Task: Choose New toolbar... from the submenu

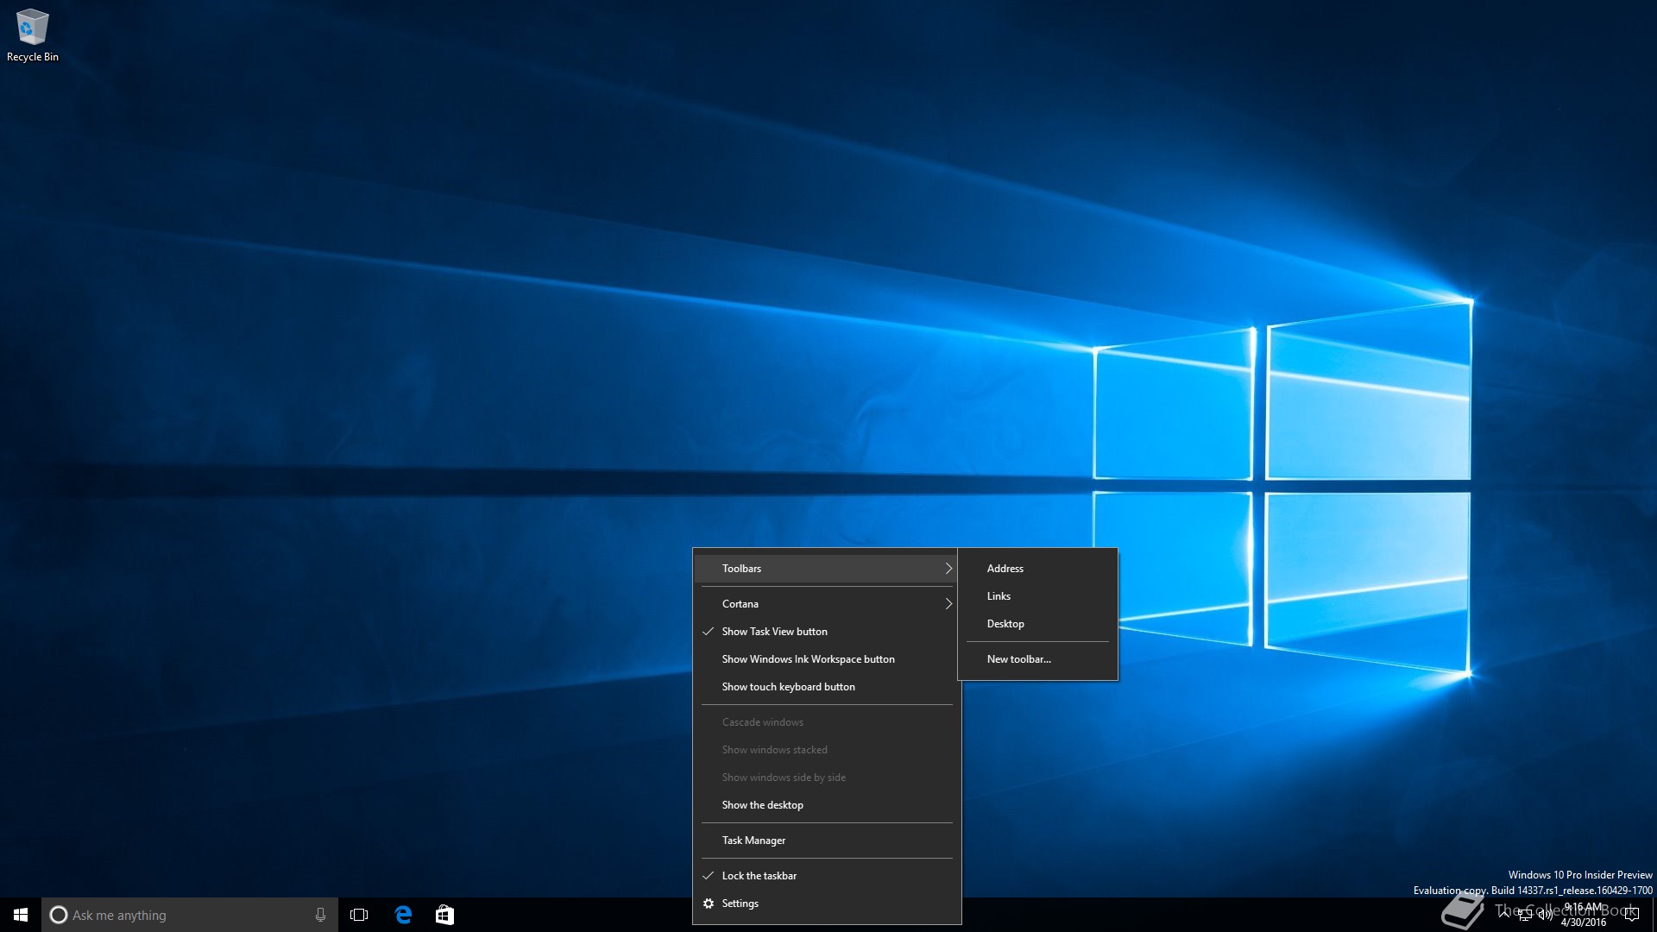Action: 1037,659
